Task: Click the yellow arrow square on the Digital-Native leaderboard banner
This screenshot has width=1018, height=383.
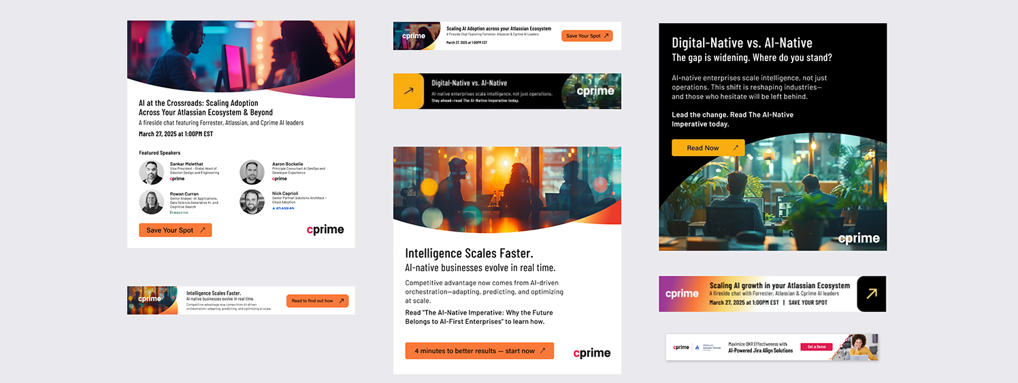Action: point(408,91)
